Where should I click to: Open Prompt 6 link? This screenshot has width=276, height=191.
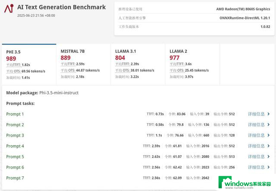(15, 167)
